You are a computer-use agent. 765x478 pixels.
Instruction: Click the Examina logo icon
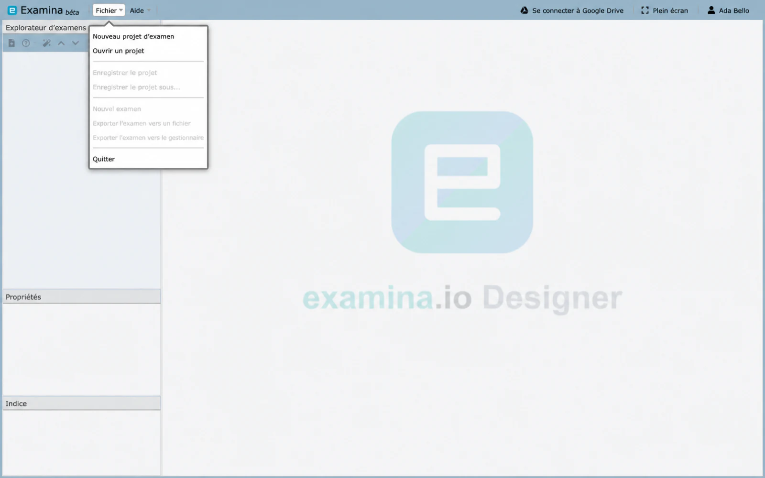pyautogui.click(x=12, y=10)
